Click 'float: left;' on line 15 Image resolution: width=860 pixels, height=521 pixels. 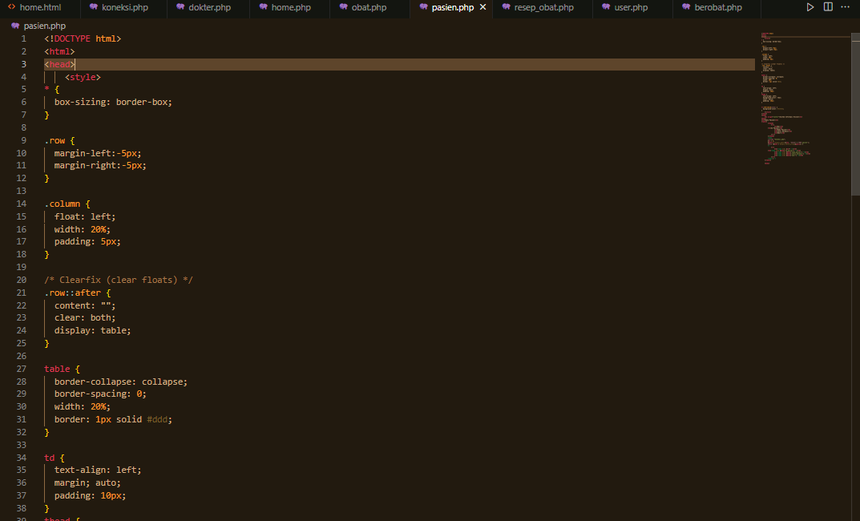(85, 216)
